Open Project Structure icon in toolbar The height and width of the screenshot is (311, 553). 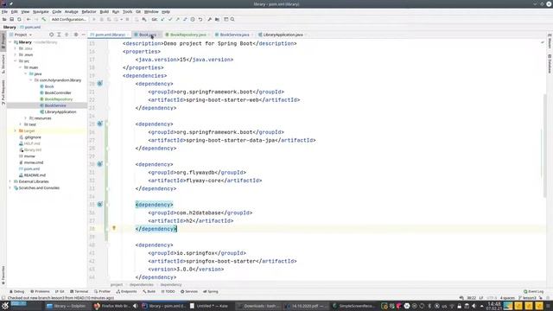coord(217,19)
